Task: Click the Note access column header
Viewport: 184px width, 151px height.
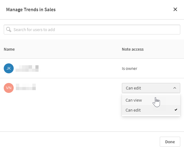Action: (x=133, y=49)
